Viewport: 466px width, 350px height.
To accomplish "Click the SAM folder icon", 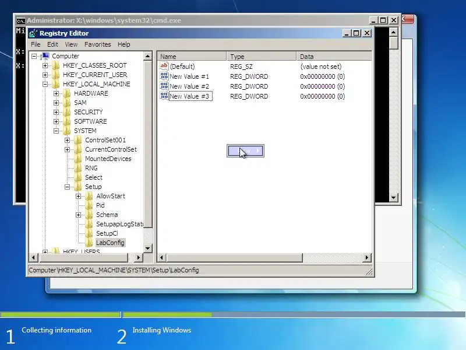I will (67, 103).
